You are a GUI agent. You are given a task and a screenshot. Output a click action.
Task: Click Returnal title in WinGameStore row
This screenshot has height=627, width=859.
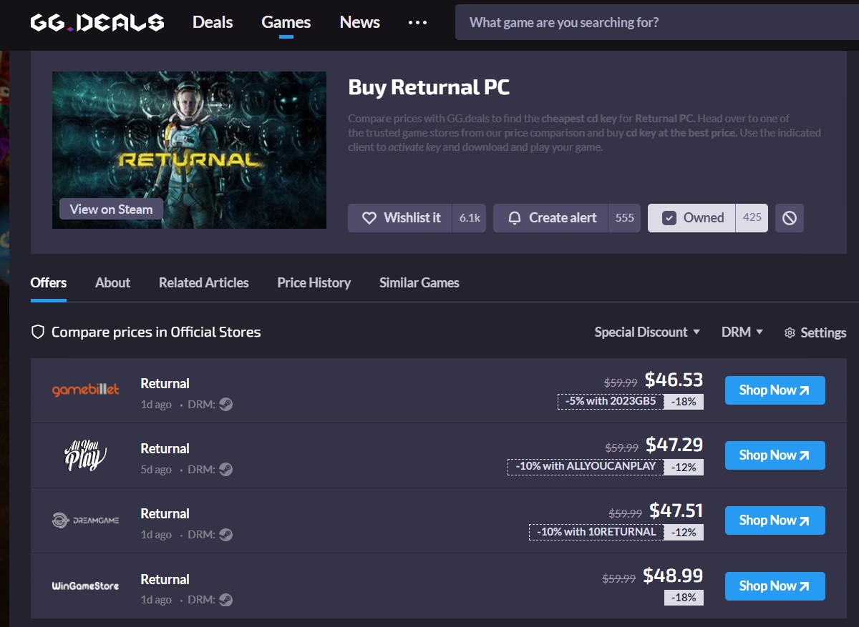[x=165, y=579]
